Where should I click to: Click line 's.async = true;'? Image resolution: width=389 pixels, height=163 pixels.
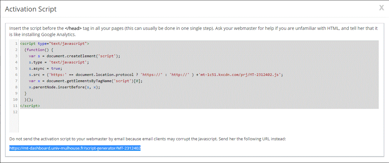[x=46, y=68]
